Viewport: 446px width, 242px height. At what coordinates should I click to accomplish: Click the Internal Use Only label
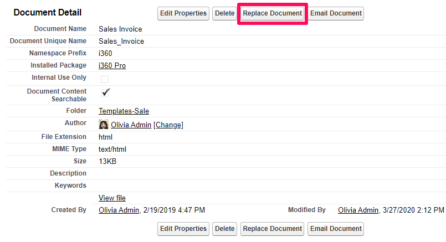(59, 78)
